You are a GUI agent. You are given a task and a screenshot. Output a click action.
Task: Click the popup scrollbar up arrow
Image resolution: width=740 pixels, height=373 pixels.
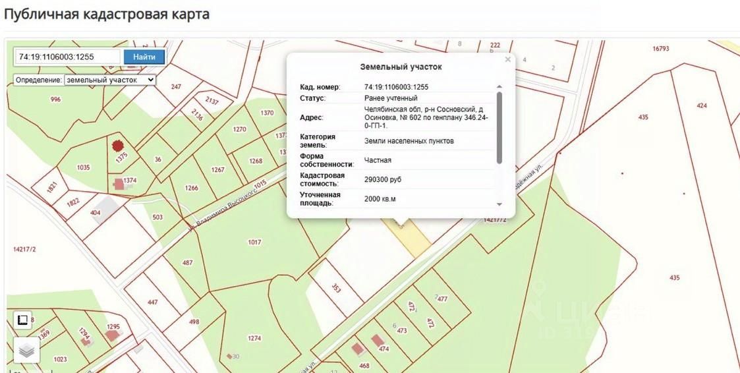coord(499,87)
